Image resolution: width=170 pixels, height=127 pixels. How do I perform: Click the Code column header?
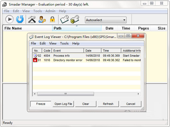[47, 51]
